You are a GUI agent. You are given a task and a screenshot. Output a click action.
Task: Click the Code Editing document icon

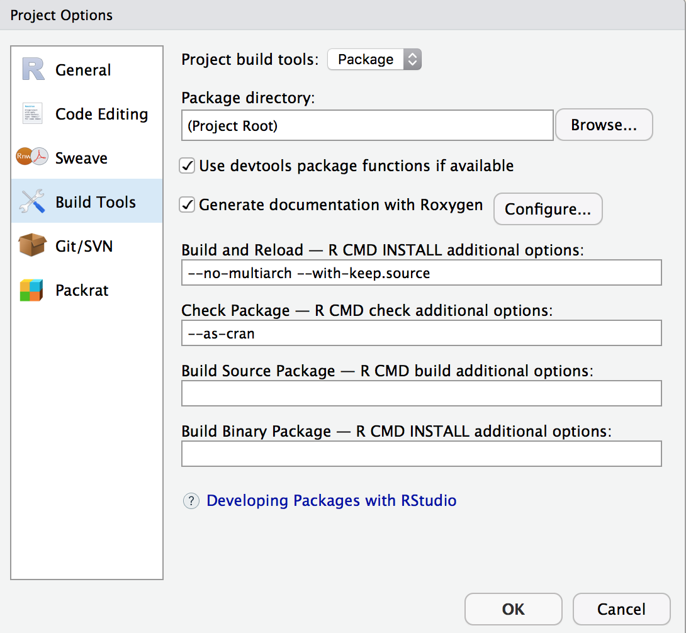pyautogui.click(x=32, y=114)
